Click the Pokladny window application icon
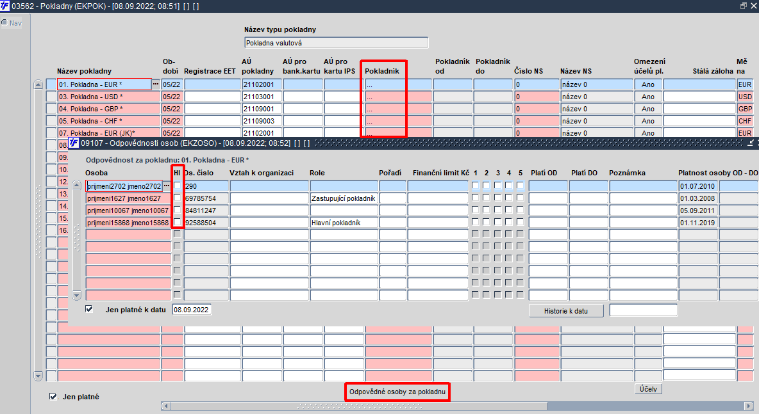Viewport: 759px width, 414px height. tap(5, 6)
